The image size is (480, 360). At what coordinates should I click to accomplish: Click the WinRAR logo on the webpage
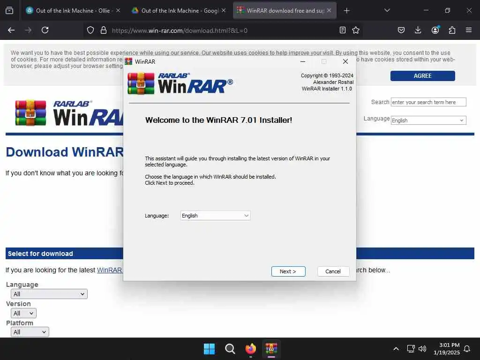[x=69, y=112]
